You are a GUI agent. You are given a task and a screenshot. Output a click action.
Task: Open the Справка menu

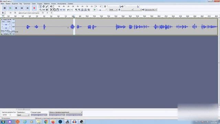click(70, 4)
